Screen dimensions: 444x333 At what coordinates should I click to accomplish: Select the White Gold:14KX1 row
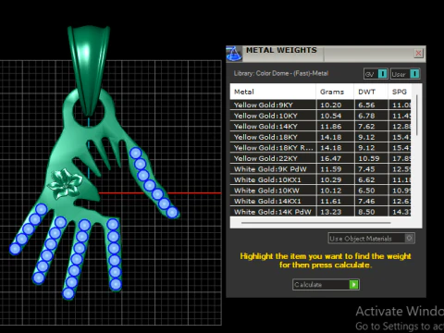[x=320, y=201]
